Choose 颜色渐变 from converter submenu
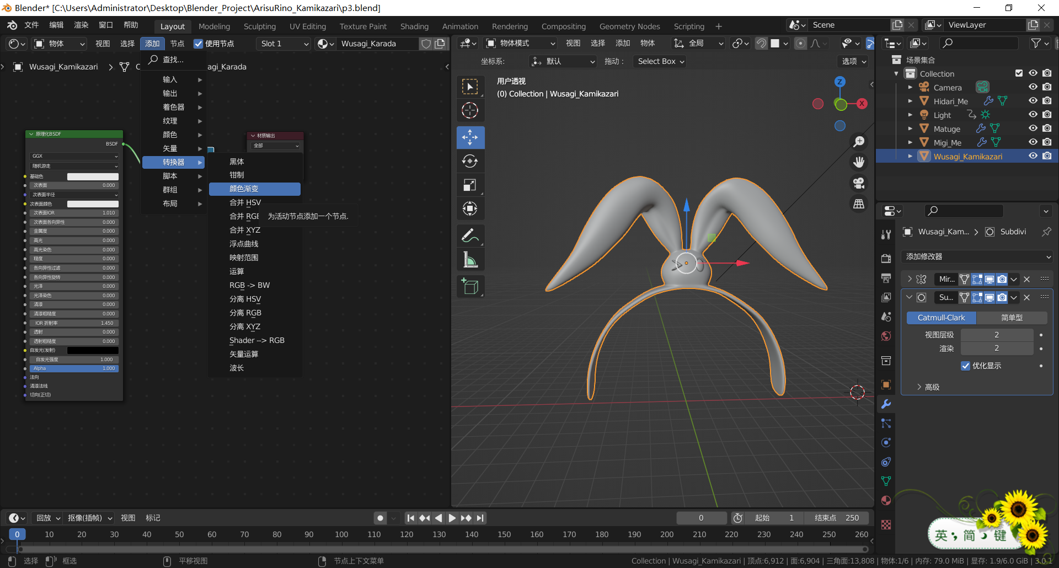The height and width of the screenshot is (568, 1059). (x=255, y=189)
